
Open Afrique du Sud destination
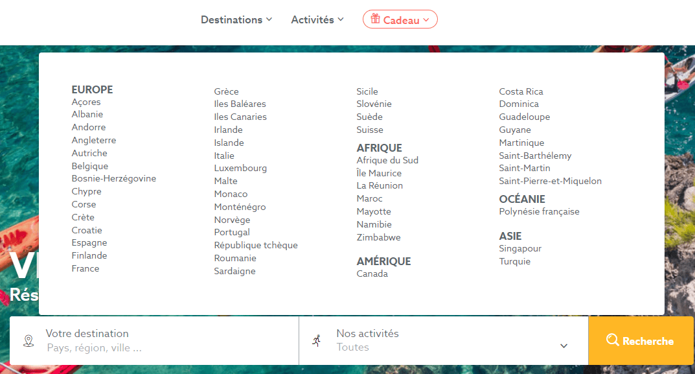pos(387,160)
